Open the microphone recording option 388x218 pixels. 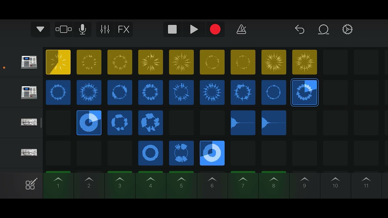pyautogui.click(x=82, y=29)
